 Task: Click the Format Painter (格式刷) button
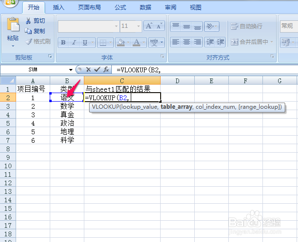(38, 41)
